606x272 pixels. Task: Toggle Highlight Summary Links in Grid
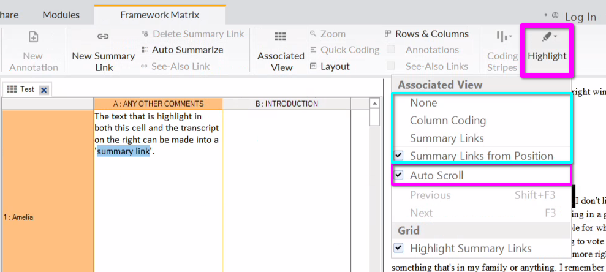coord(399,248)
